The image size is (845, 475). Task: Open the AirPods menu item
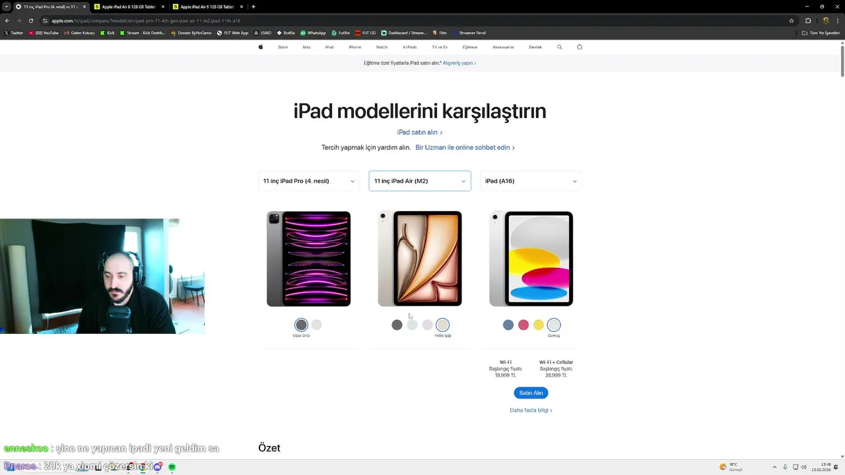[x=409, y=47]
